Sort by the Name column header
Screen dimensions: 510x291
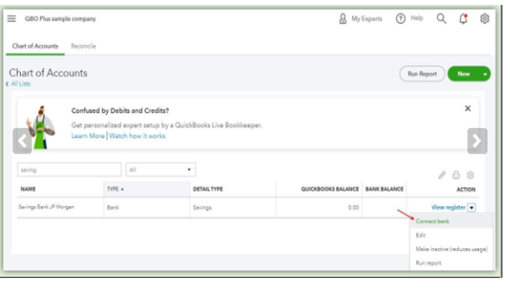[x=28, y=189]
